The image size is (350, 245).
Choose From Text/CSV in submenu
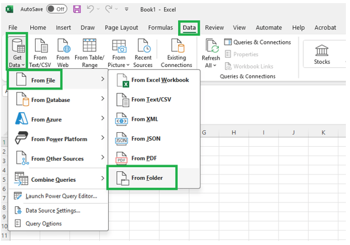[x=154, y=100]
